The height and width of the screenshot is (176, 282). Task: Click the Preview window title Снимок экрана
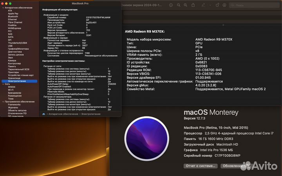[x=141, y=5]
